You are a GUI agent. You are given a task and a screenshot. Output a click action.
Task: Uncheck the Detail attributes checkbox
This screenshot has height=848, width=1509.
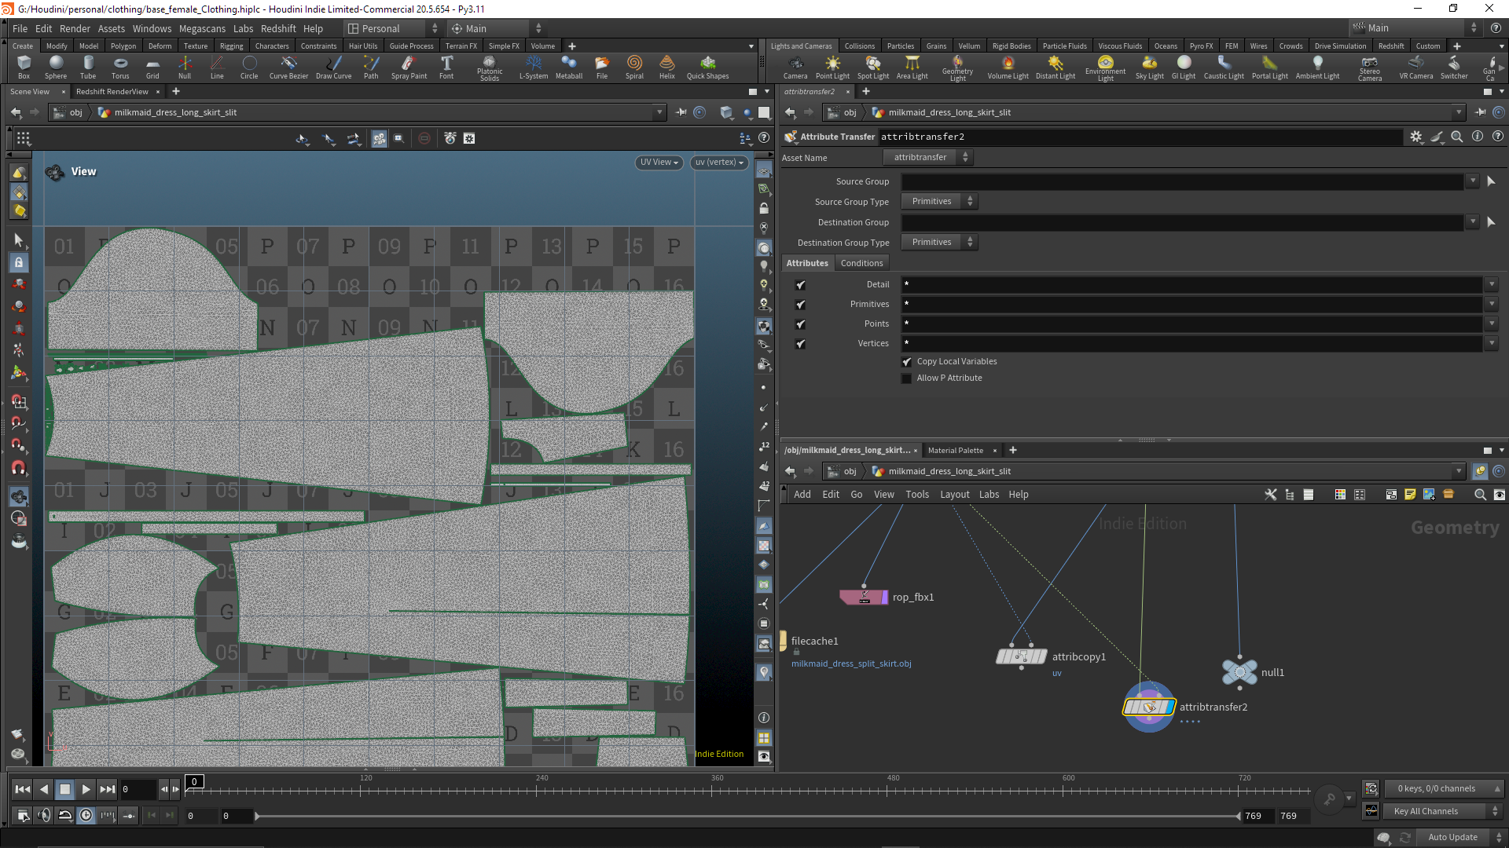point(800,285)
